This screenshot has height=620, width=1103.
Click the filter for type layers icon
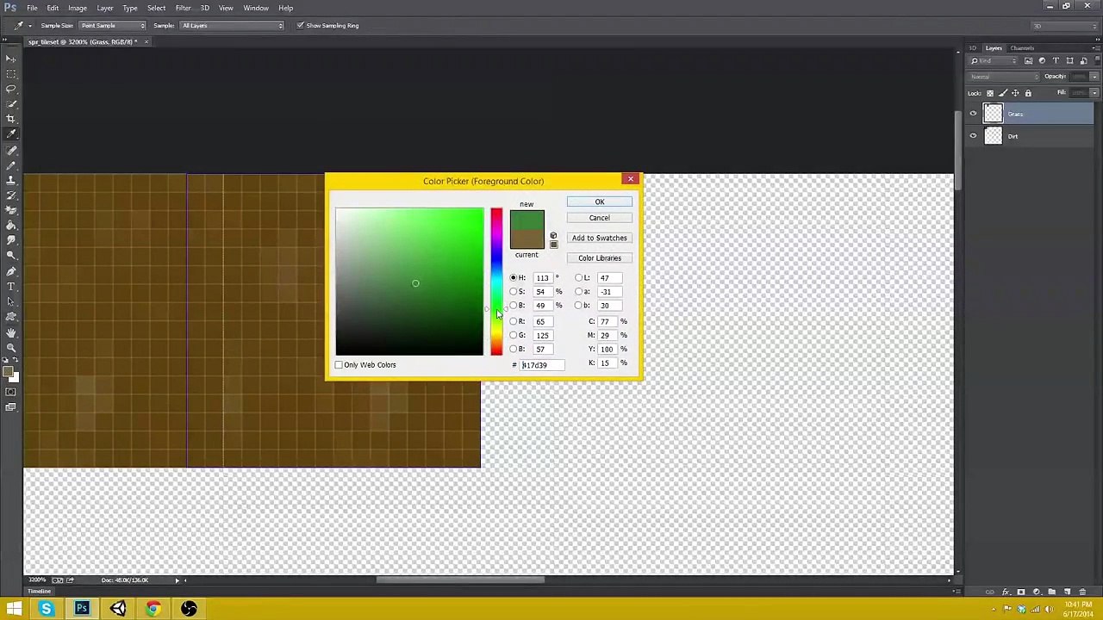coord(1056,61)
